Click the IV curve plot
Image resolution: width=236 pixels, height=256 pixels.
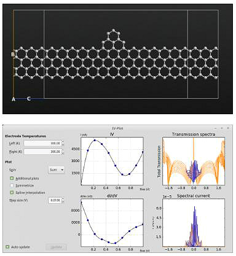tap(112, 161)
